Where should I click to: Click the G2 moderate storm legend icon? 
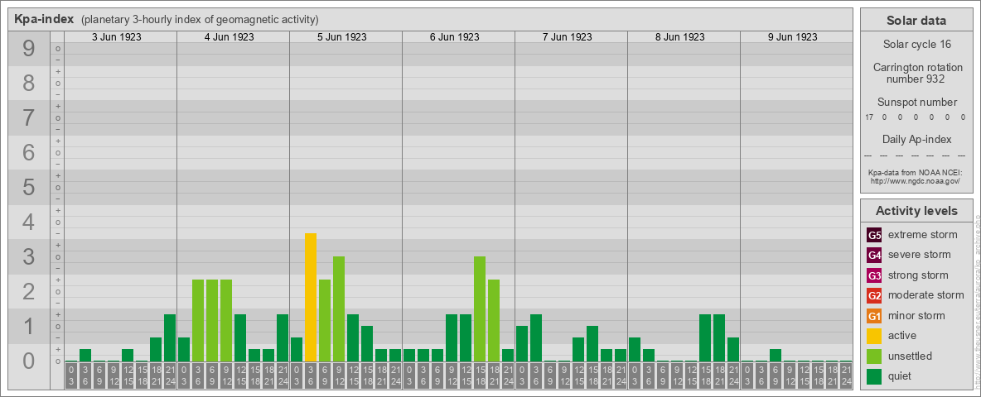(x=874, y=295)
